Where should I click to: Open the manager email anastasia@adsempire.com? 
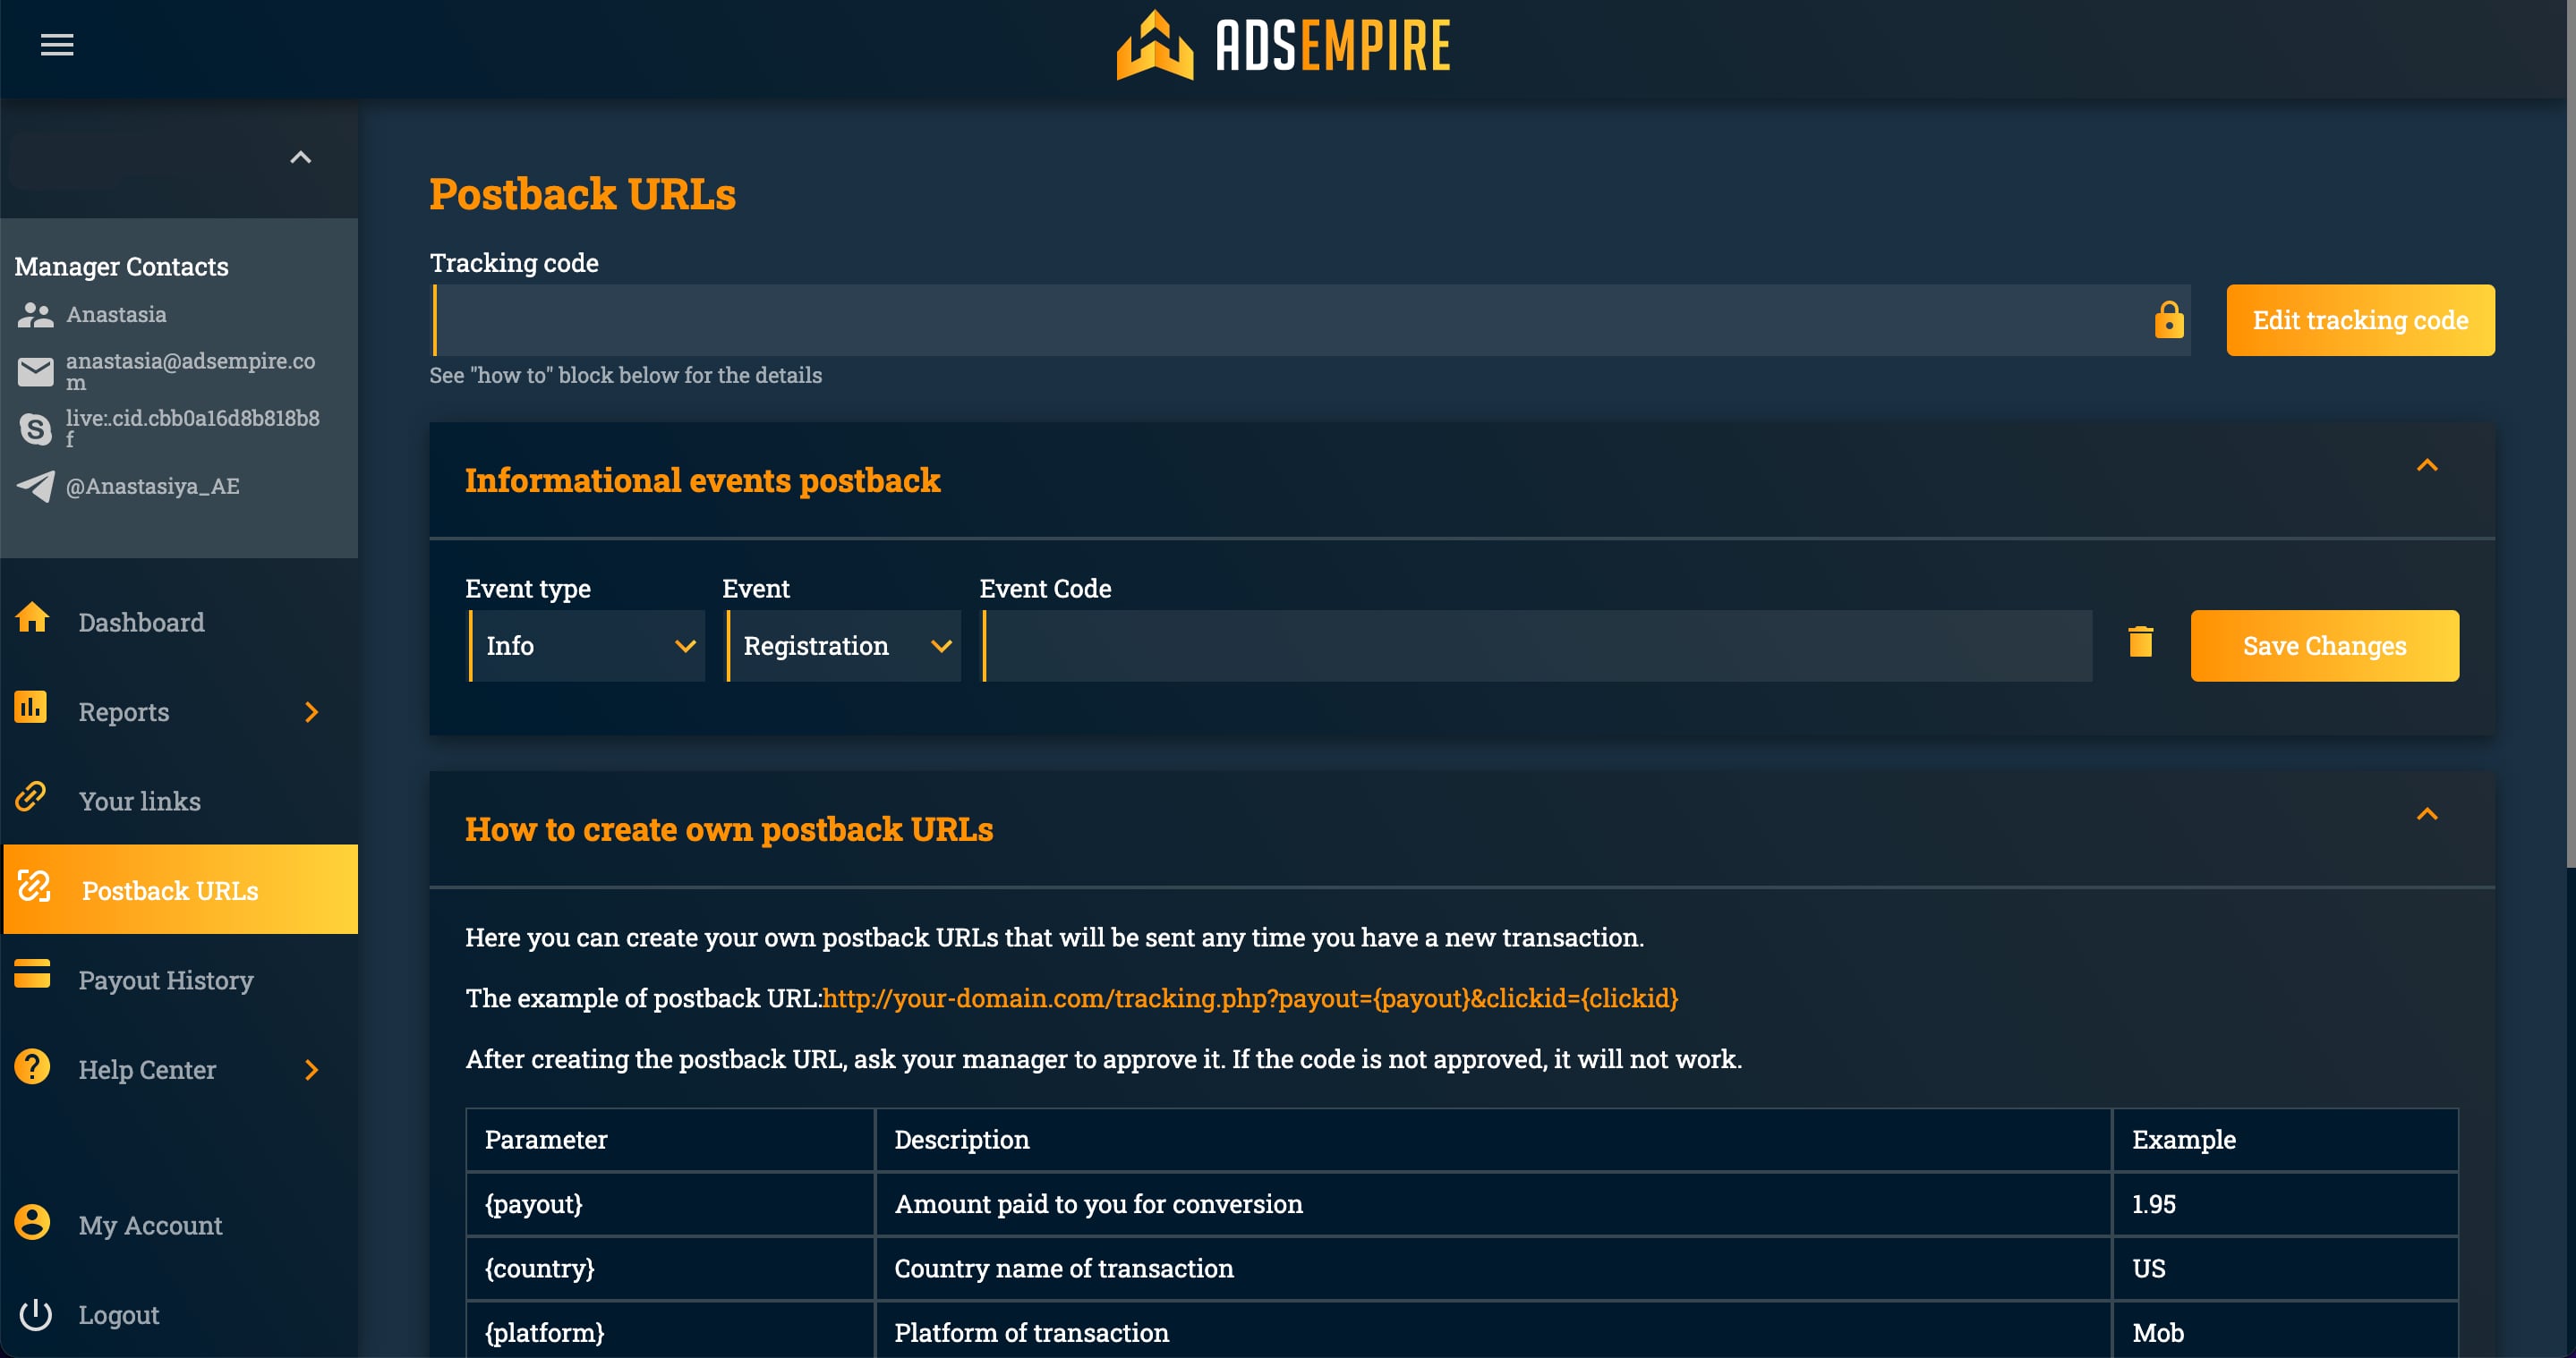click(x=190, y=370)
